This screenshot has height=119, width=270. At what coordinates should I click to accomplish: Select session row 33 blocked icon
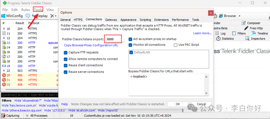coord(4,84)
